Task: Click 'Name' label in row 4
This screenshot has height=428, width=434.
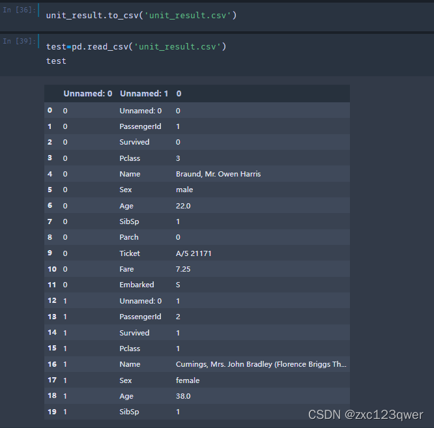Action: coord(130,174)
